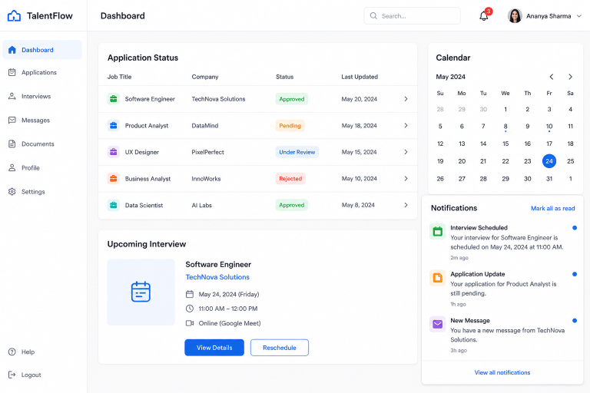Click the Software Engineer briefcase icon
The width and height of the screenshot is (590, 393).
tap(113, 99)
